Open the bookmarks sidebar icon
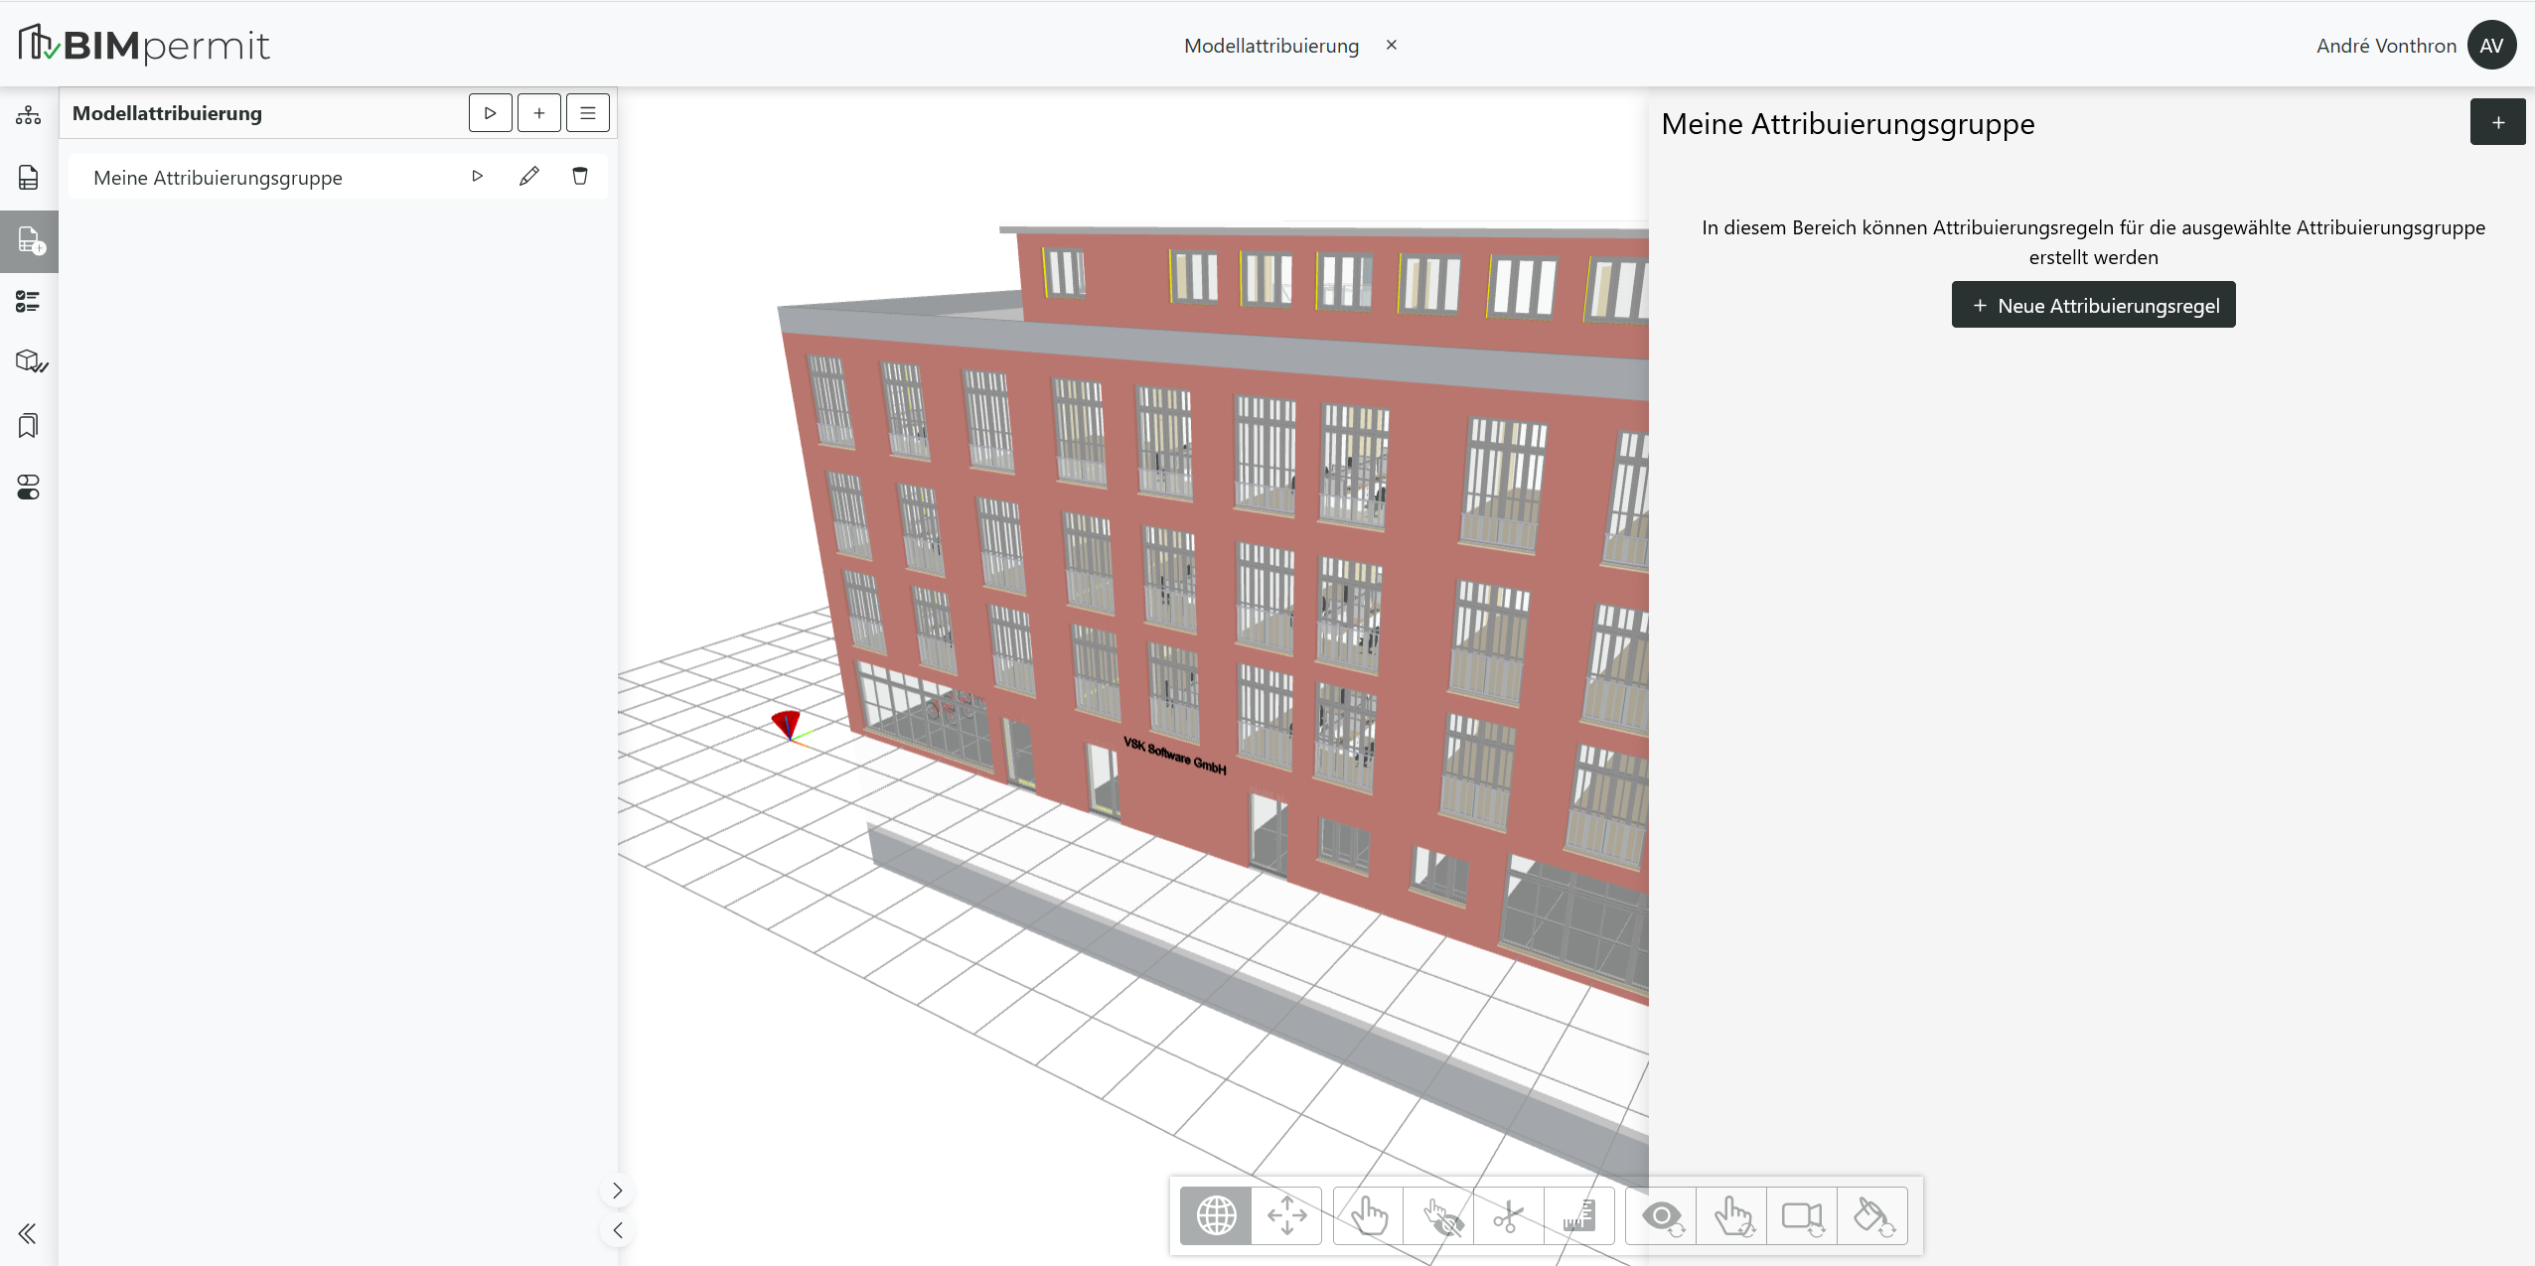The height and width of the screenshot is (1266, 2535). pos(29,426)
